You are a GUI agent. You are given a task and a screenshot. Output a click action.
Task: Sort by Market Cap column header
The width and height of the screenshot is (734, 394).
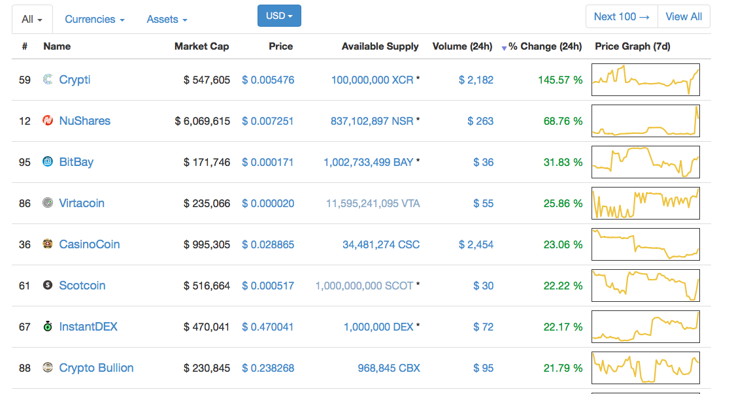202,46
